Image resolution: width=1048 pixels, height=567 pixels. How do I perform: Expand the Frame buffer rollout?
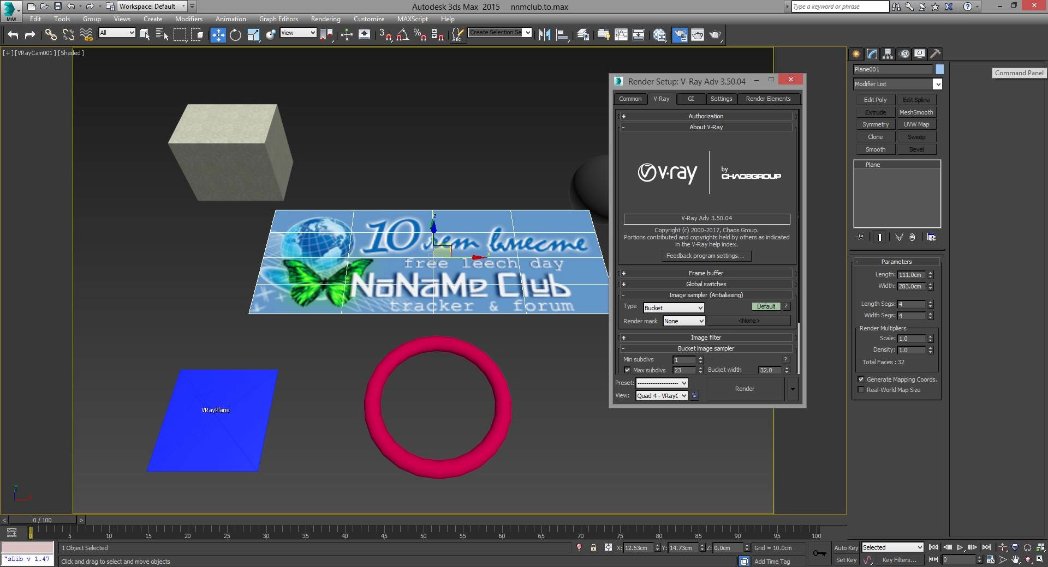[706, 273]
